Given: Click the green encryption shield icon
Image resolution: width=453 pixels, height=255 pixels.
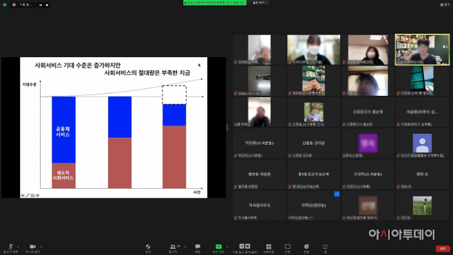Looking at the screenshot, I should 5,5.
